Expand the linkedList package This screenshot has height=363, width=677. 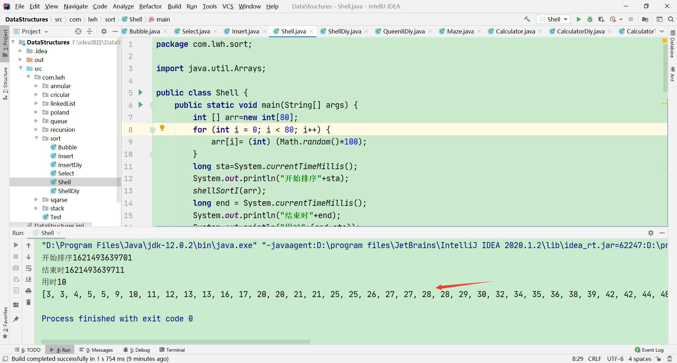[36, 103]
